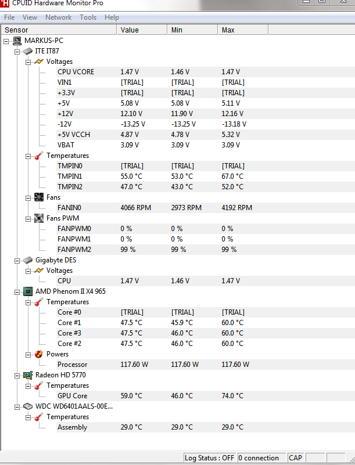Select the FANPWM0 row
355x465 pixels.
click(x=206, y=229)
